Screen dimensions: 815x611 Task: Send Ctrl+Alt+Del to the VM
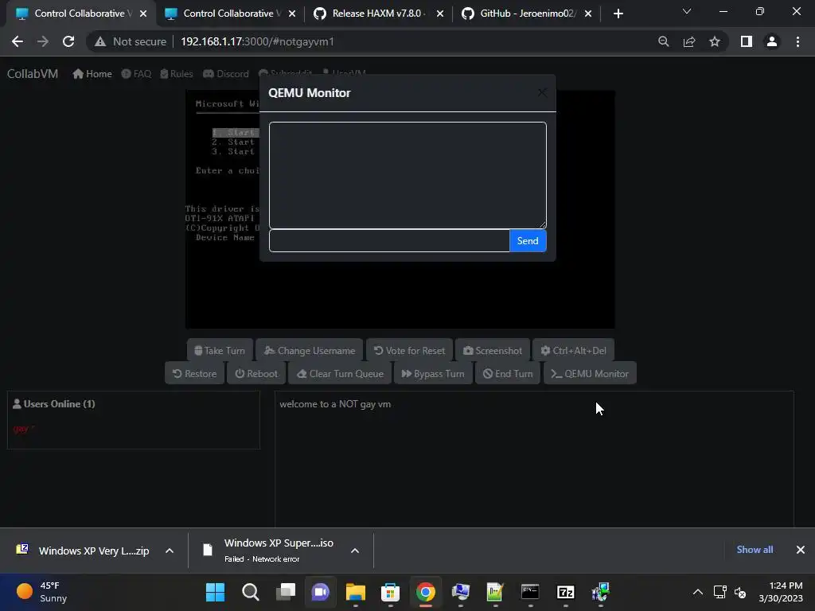[x=573, y=351]
